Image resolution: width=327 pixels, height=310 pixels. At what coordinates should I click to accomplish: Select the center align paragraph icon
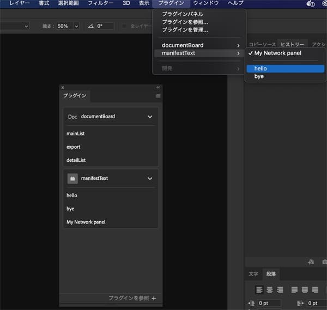click(270, 290)
